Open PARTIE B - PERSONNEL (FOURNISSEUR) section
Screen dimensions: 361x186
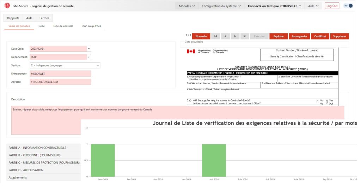click(x=44, y=155)
